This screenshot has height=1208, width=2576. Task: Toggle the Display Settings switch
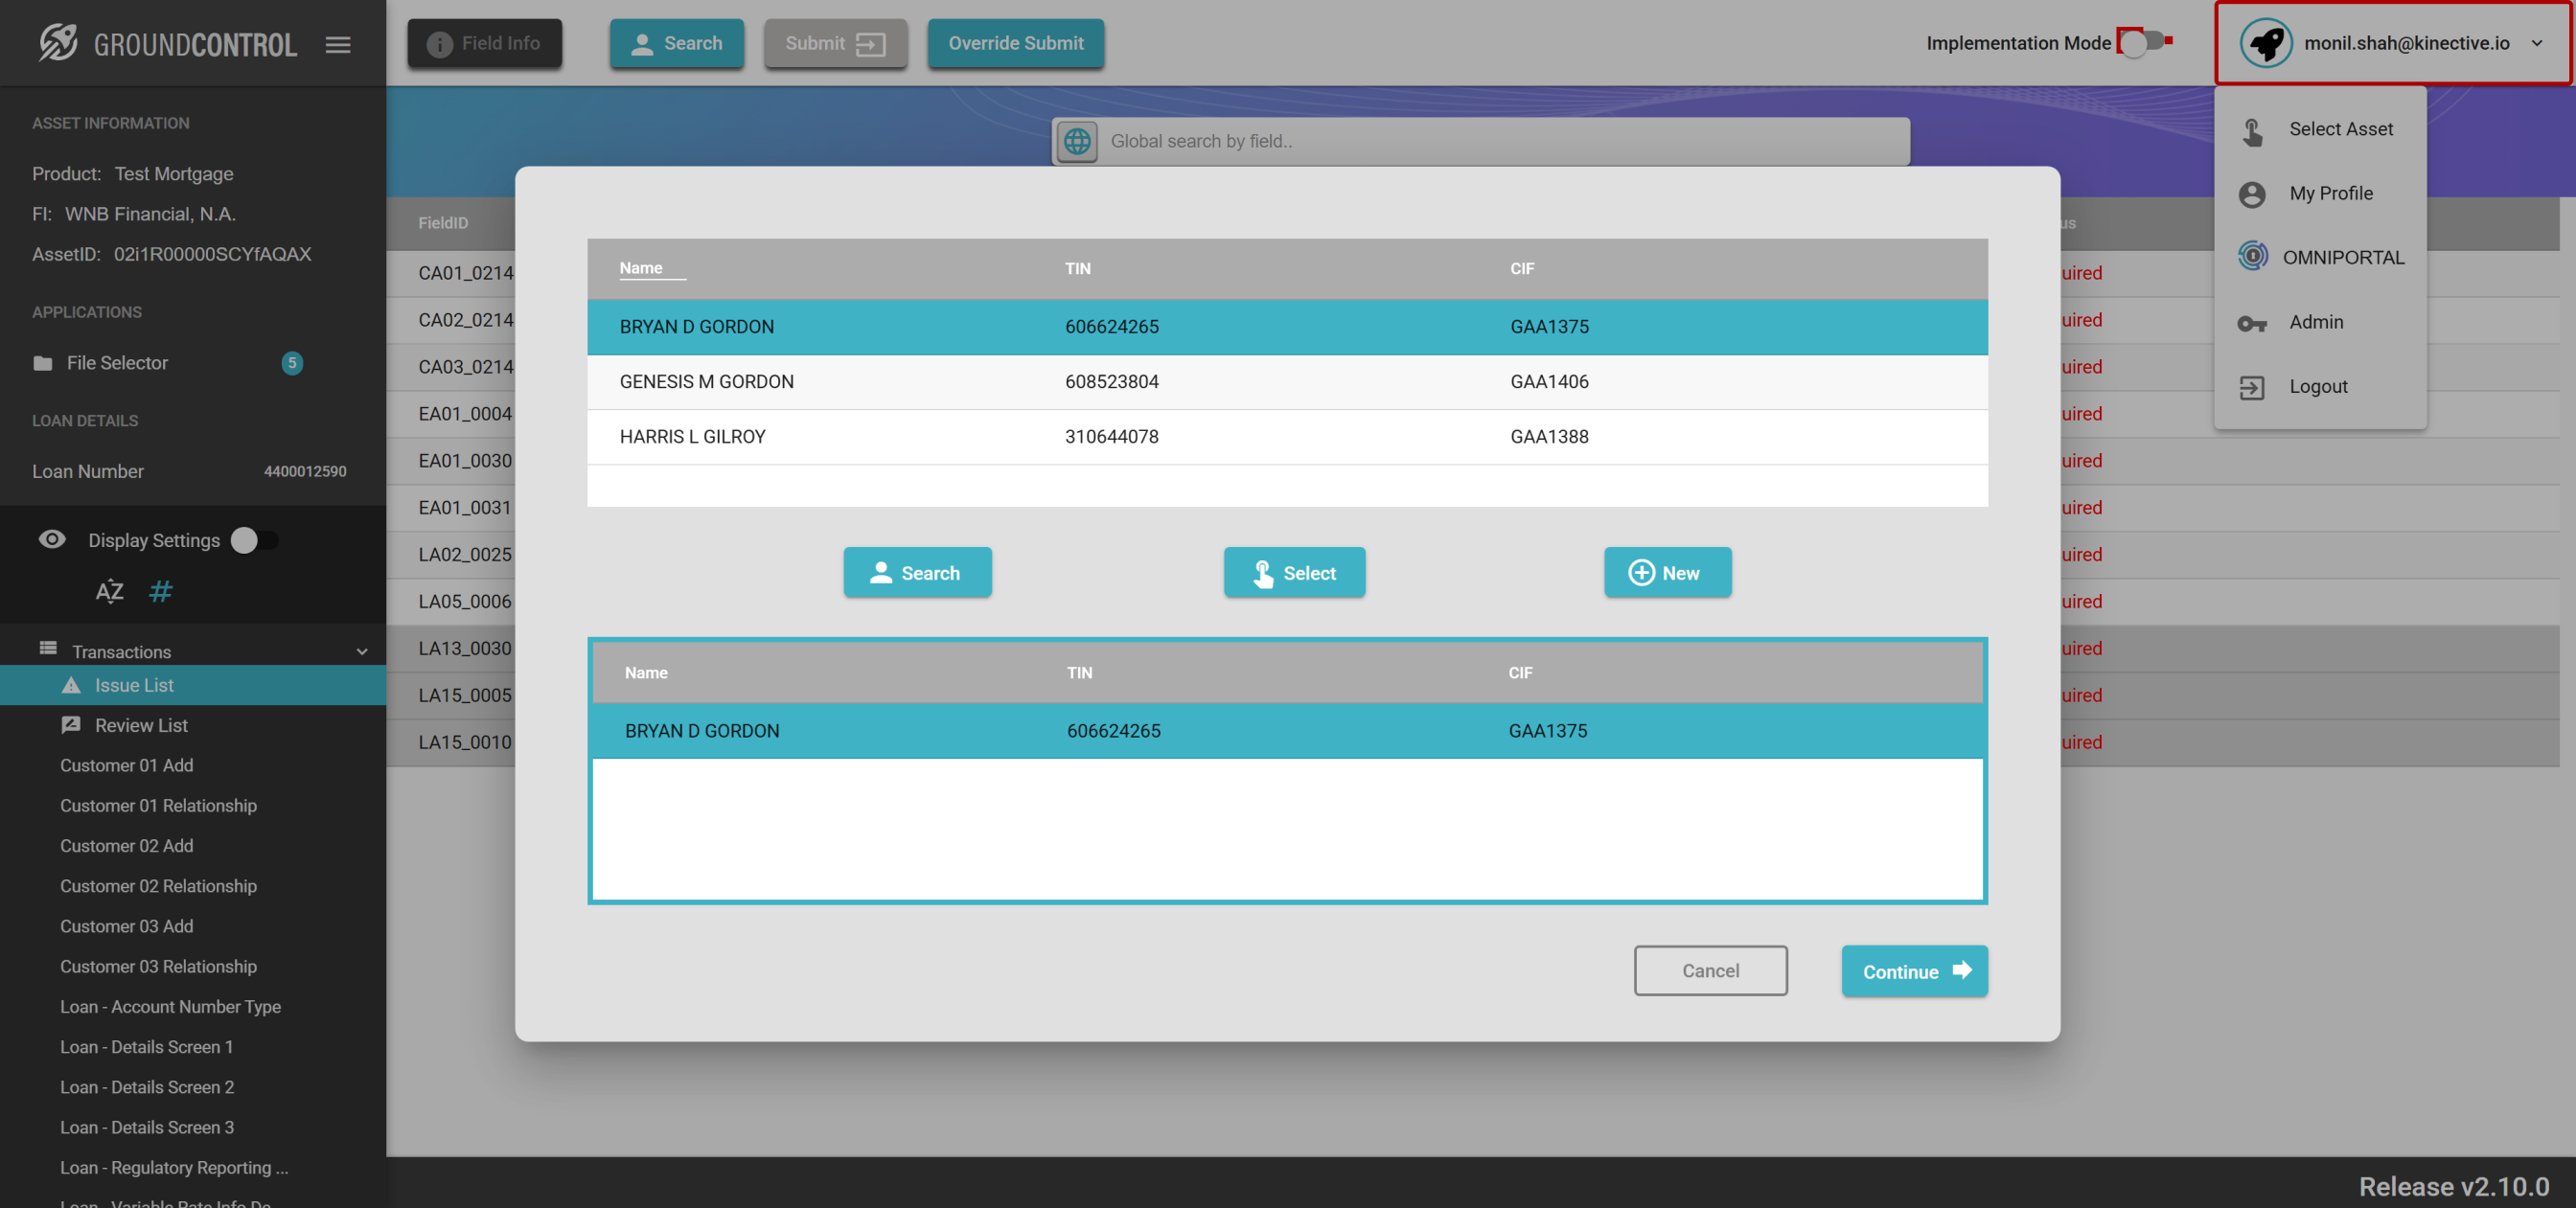pos(253,540)
